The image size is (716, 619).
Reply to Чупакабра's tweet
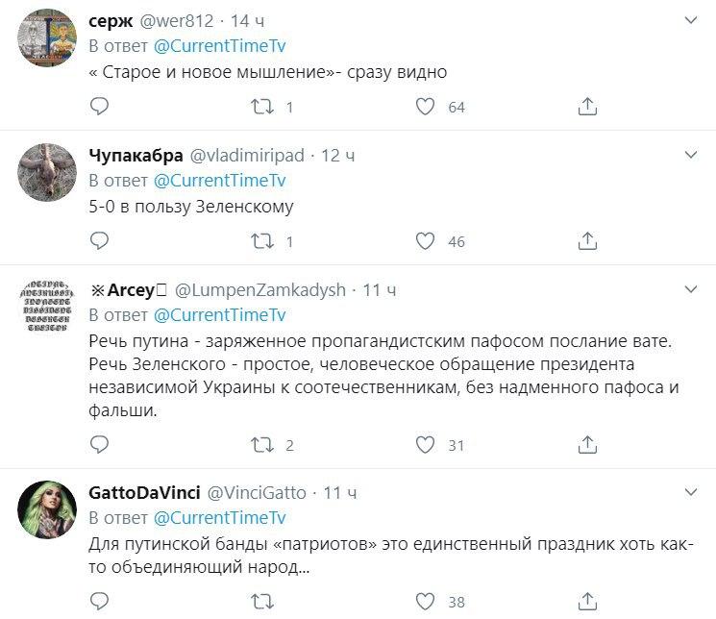99,241
